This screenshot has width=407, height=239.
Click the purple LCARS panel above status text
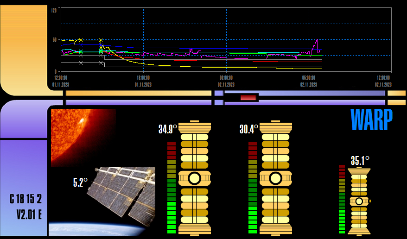(24, 119)
